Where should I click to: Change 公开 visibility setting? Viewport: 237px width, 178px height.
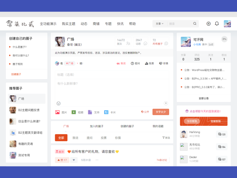145,112
